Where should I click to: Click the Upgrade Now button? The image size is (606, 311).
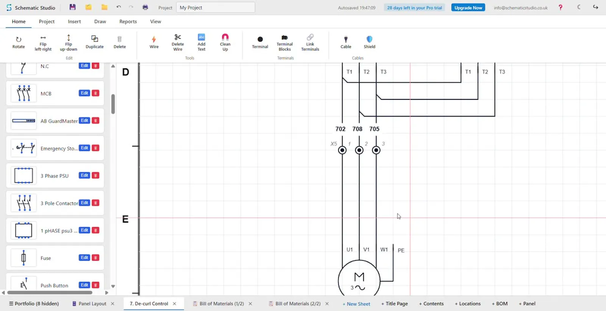[x=468, y=8]
